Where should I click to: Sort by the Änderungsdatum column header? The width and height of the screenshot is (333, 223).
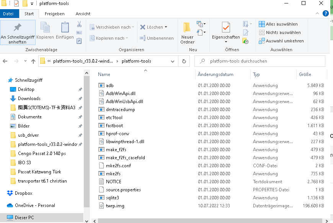[215, 74]
